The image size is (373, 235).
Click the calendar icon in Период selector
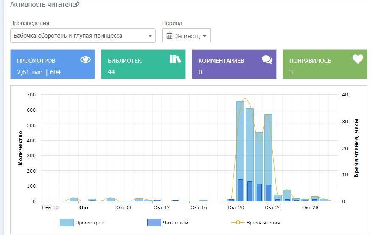(169, 36)
